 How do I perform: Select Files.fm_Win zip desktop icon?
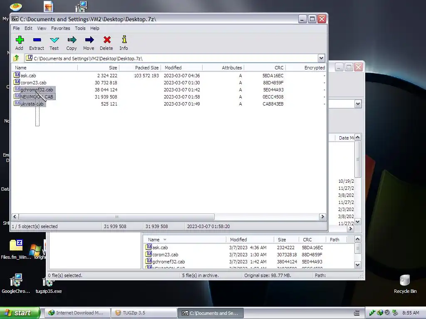[16, 250]
